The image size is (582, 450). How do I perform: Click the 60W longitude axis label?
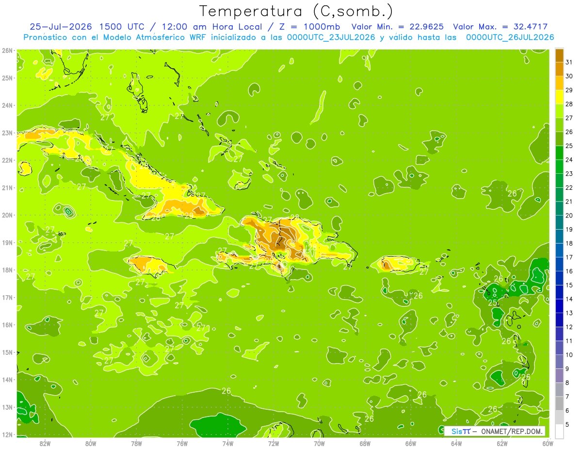tap(548, 443)
